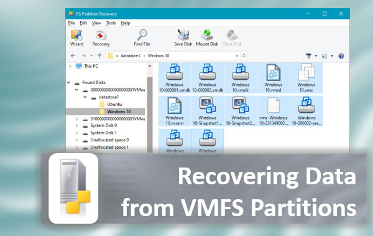Viewport: 373px width, 236px height.
Task: Open the filter options dropdown arrow
Action: [316, 56]
